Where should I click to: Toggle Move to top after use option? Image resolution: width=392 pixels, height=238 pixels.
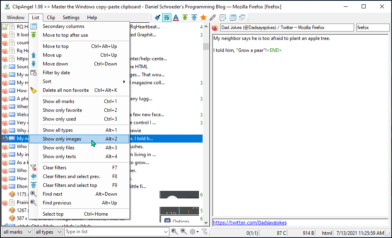click(79, 35)
